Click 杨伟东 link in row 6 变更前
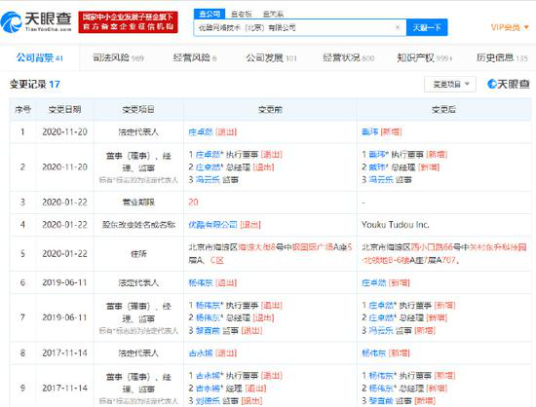 [201, 282]
